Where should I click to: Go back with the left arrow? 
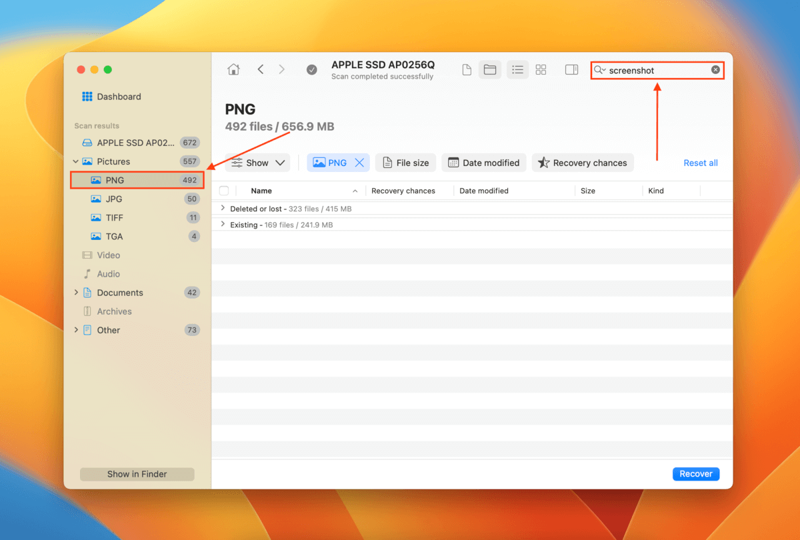click(x=261, y=70)
